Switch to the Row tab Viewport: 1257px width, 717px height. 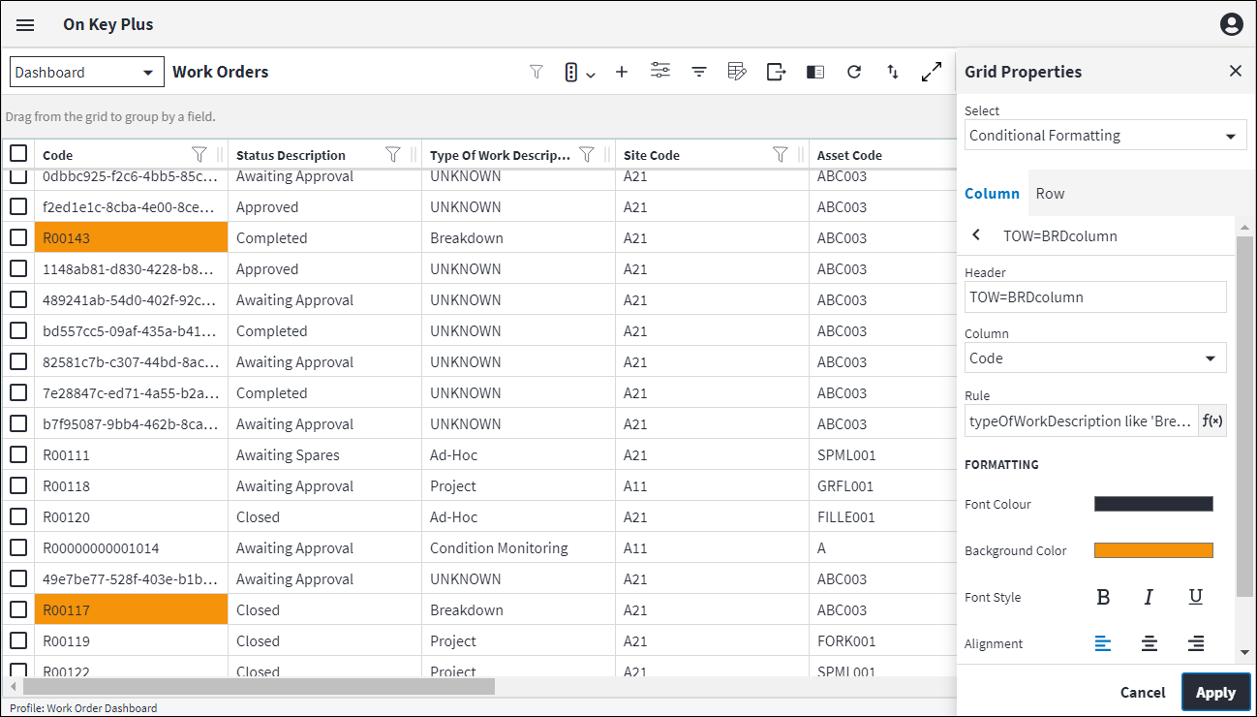tap(1050, 194)
